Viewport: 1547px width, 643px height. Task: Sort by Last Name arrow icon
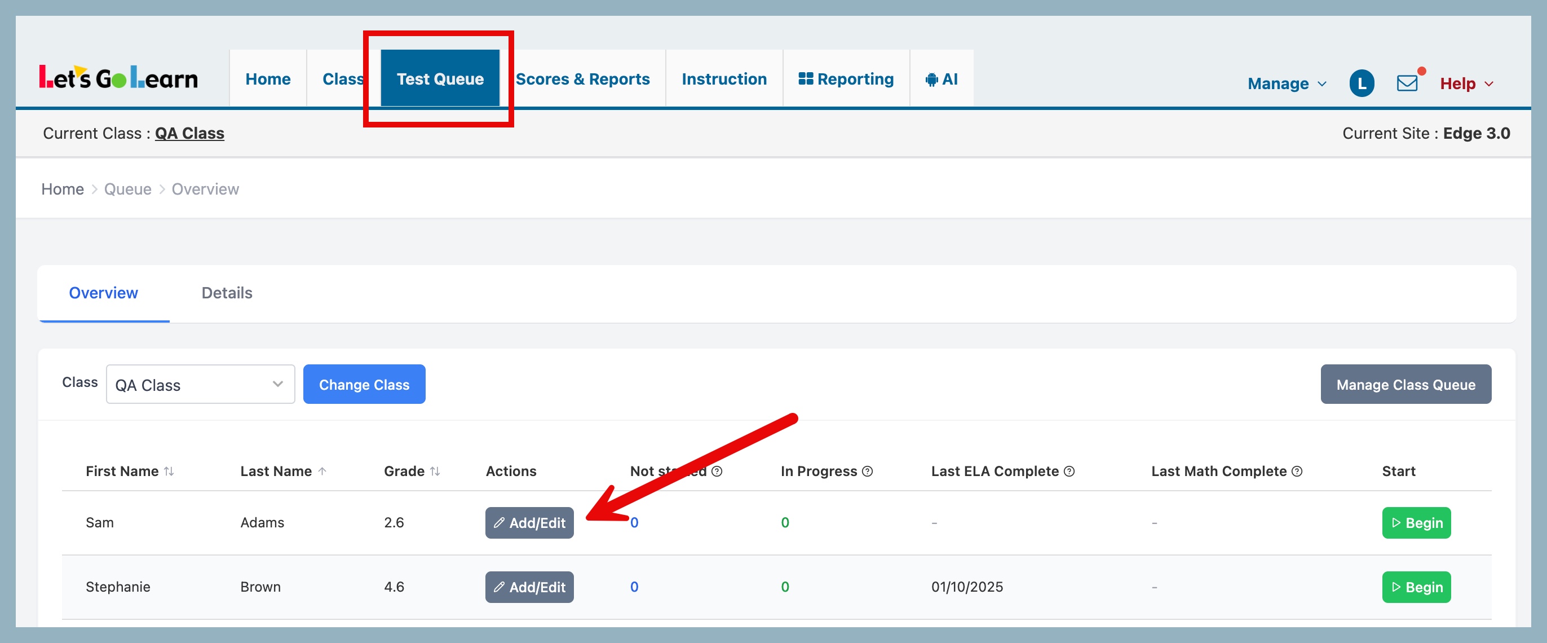click(x=322, y=471)
